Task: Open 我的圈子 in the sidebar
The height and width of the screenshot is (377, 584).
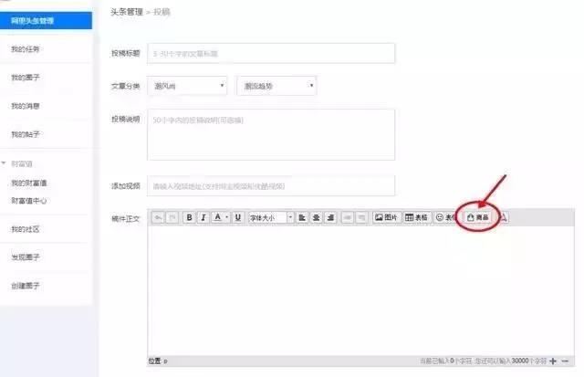Action: click(26, 78)
